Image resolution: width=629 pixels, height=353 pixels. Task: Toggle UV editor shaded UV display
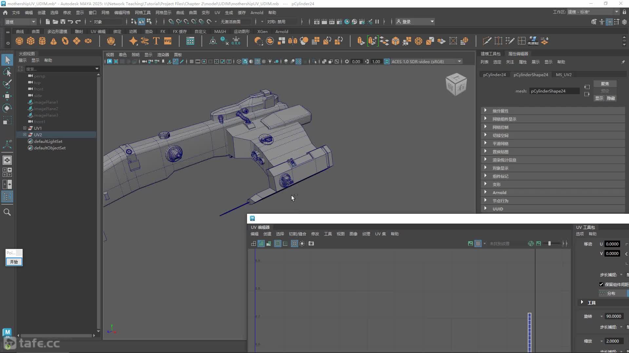pyautogui.click(x=261, y=244)
